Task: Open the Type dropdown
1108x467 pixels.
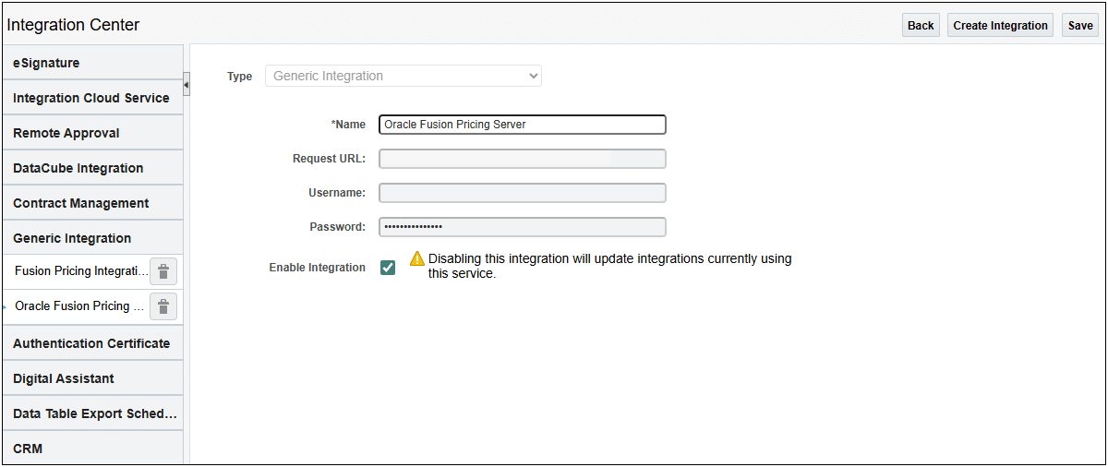Action: (x=403, y=76)
